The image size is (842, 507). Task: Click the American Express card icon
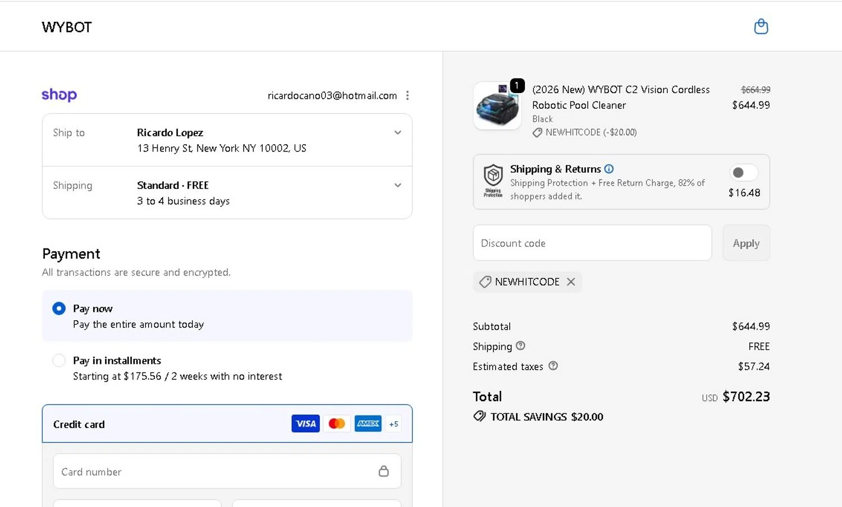368,423
